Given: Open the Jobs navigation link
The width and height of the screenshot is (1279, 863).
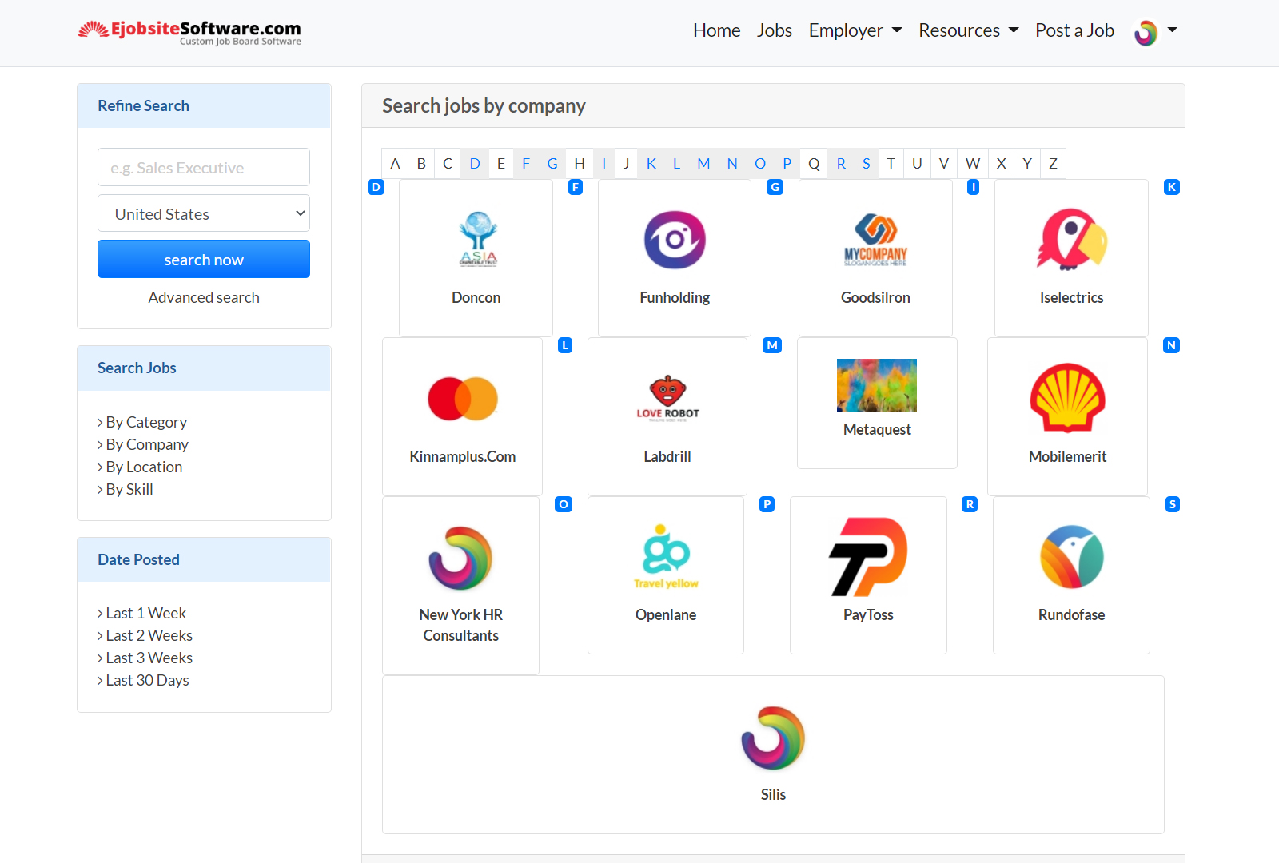Looking at the screenshot, I should point(775,30).
